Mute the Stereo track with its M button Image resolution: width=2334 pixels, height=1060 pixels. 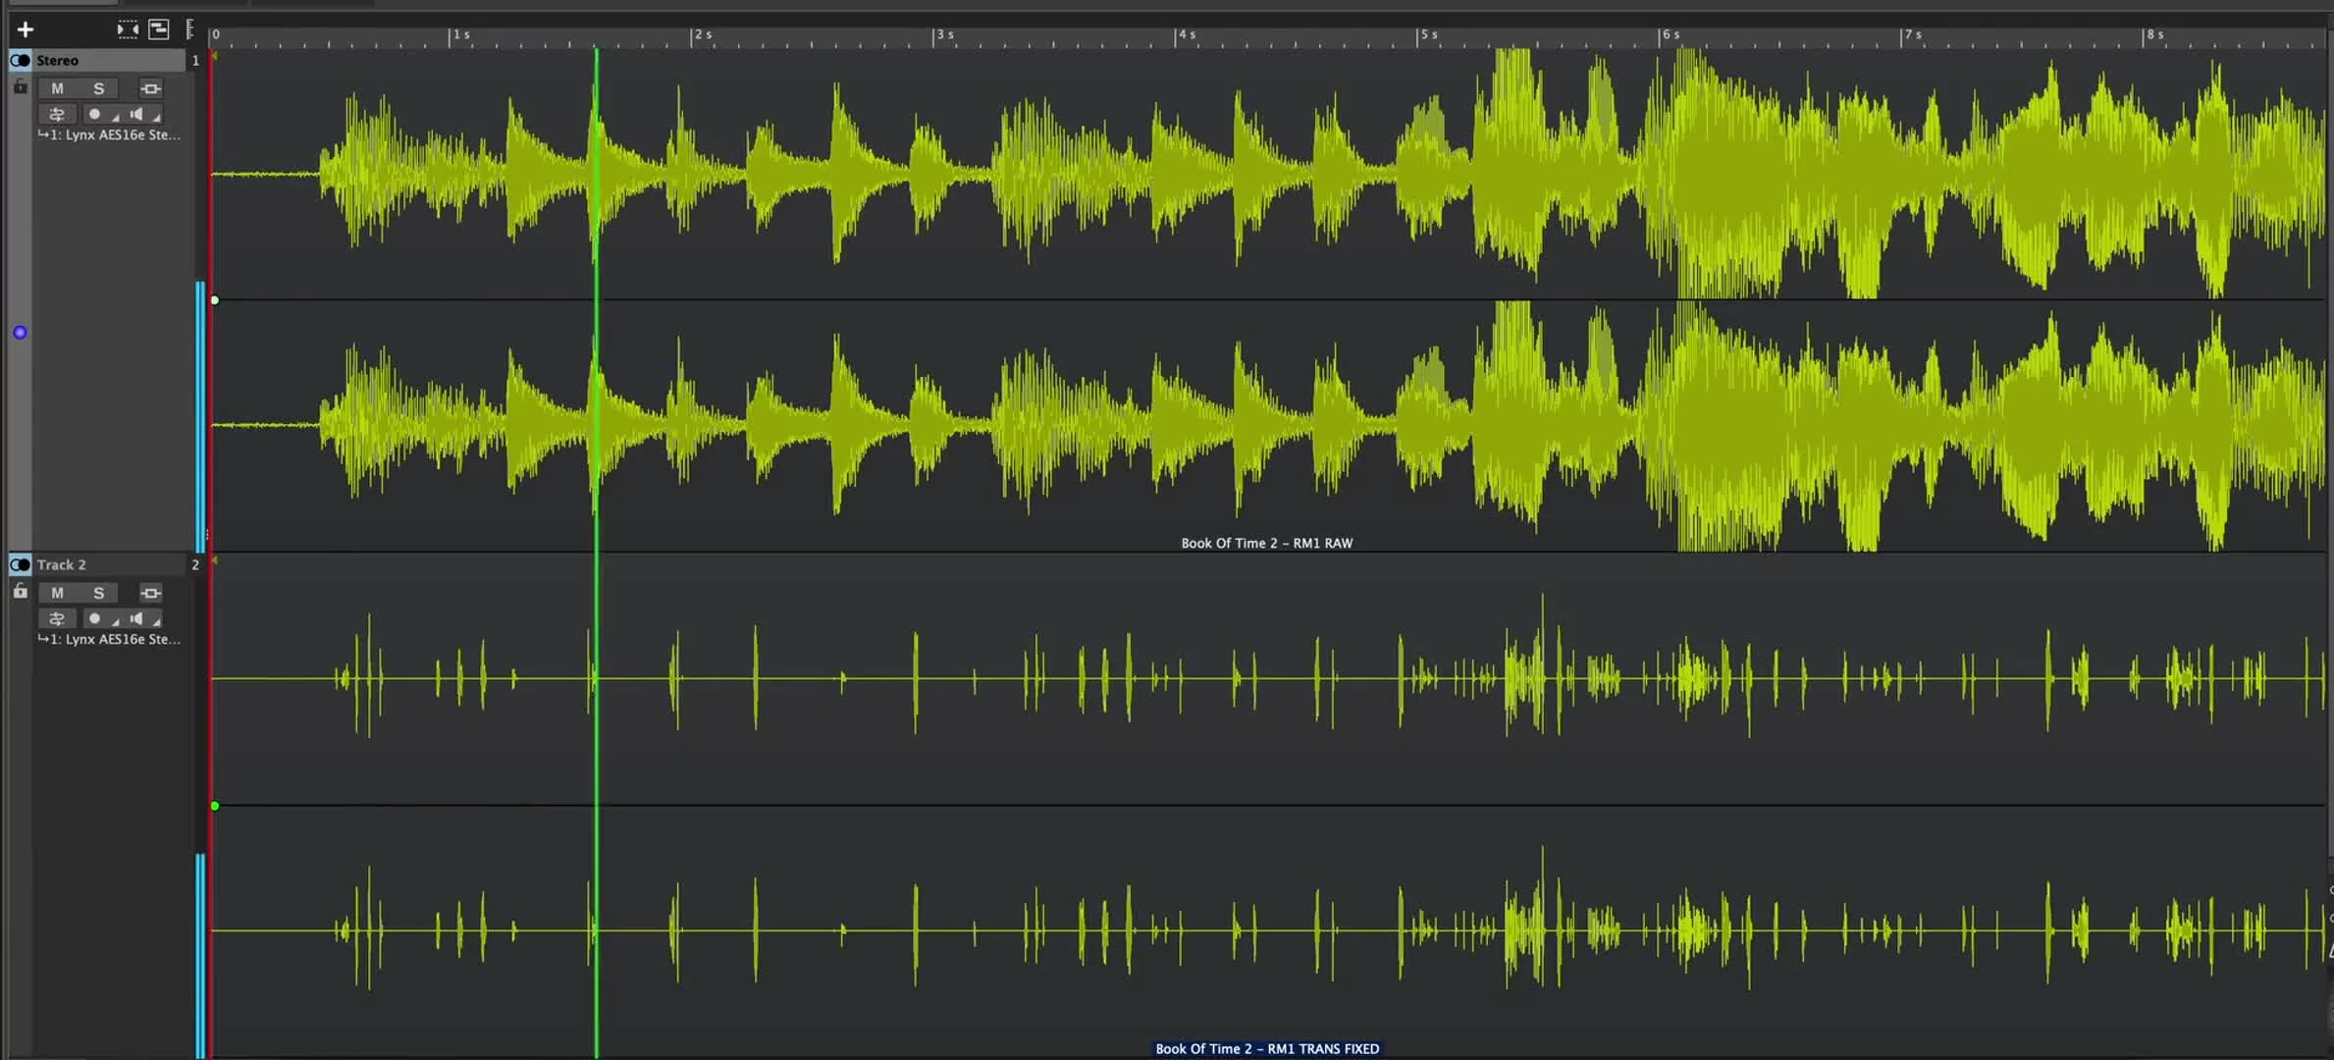point(56,88)
